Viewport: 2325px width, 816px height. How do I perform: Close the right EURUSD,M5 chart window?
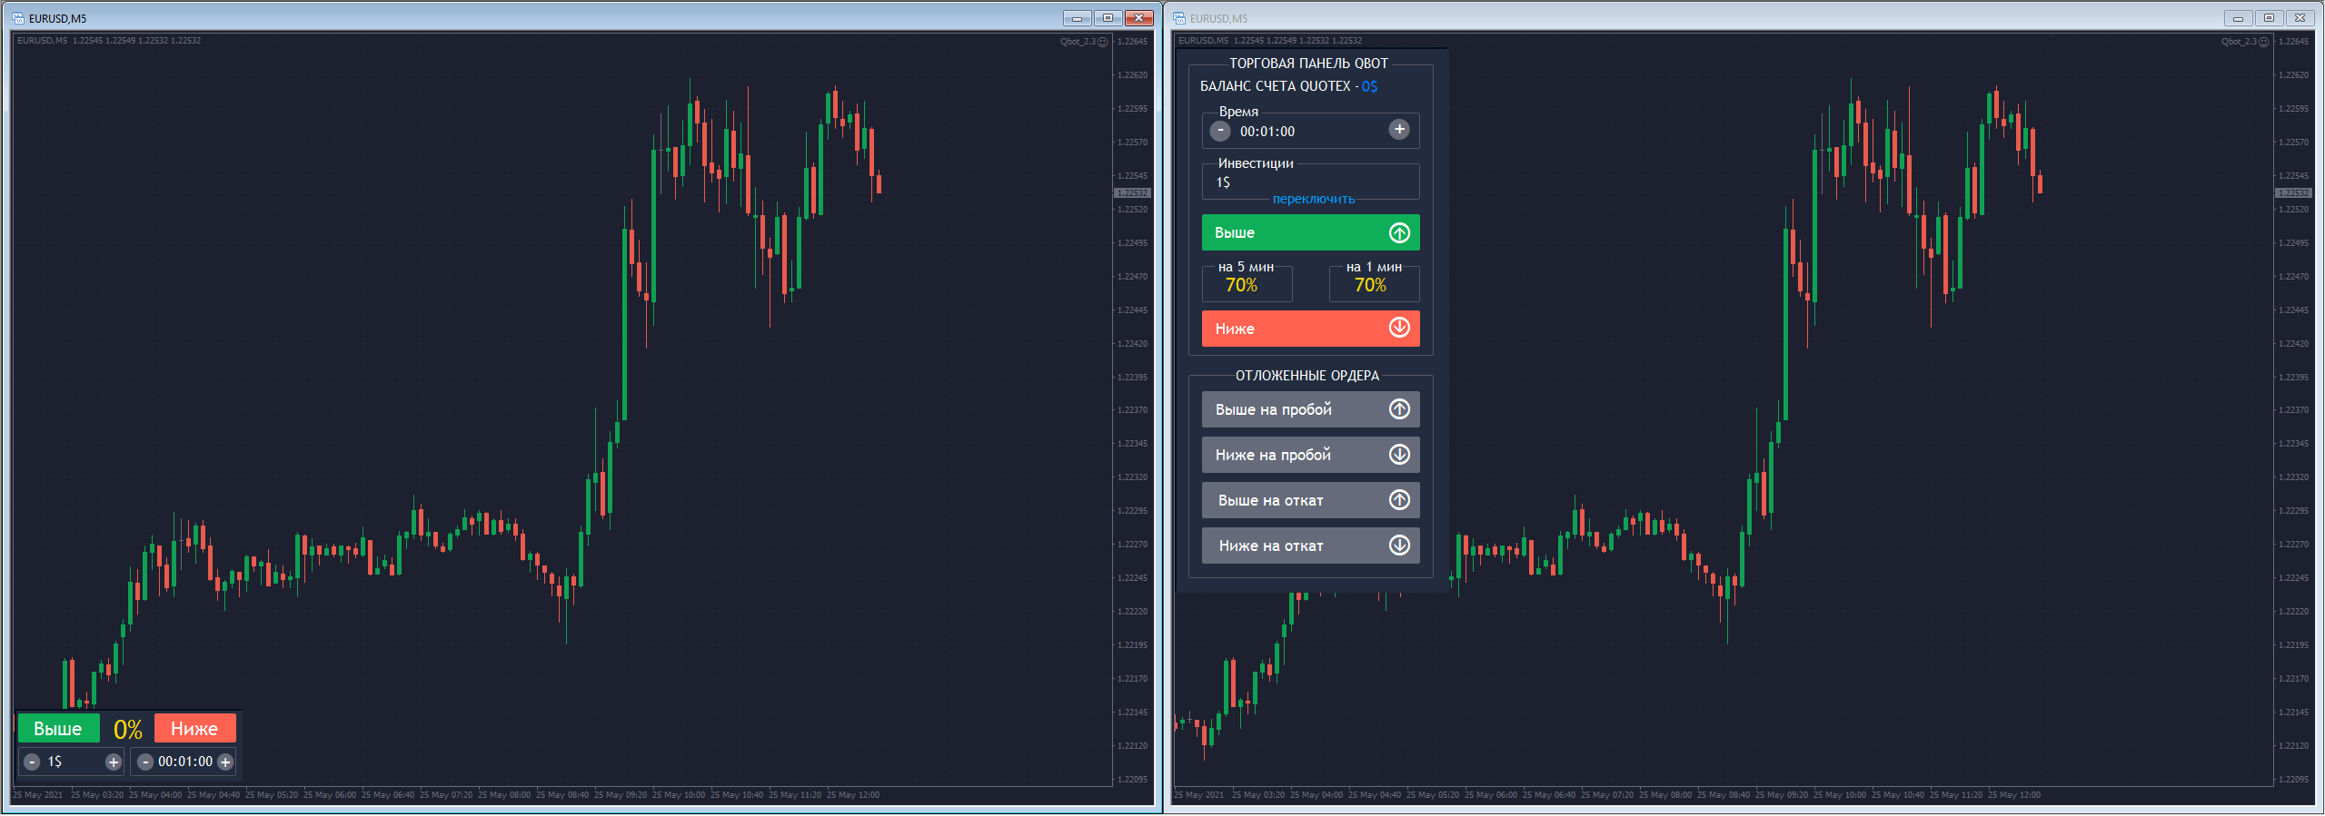pyautogui.click(x=2300, y=18)
